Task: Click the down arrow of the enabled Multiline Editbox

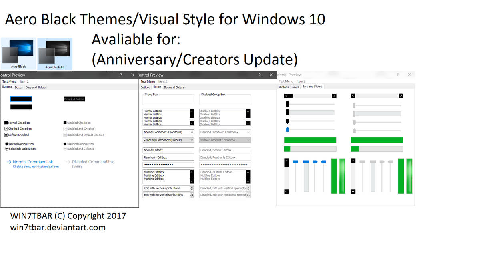Action: (x=192, y=181)
